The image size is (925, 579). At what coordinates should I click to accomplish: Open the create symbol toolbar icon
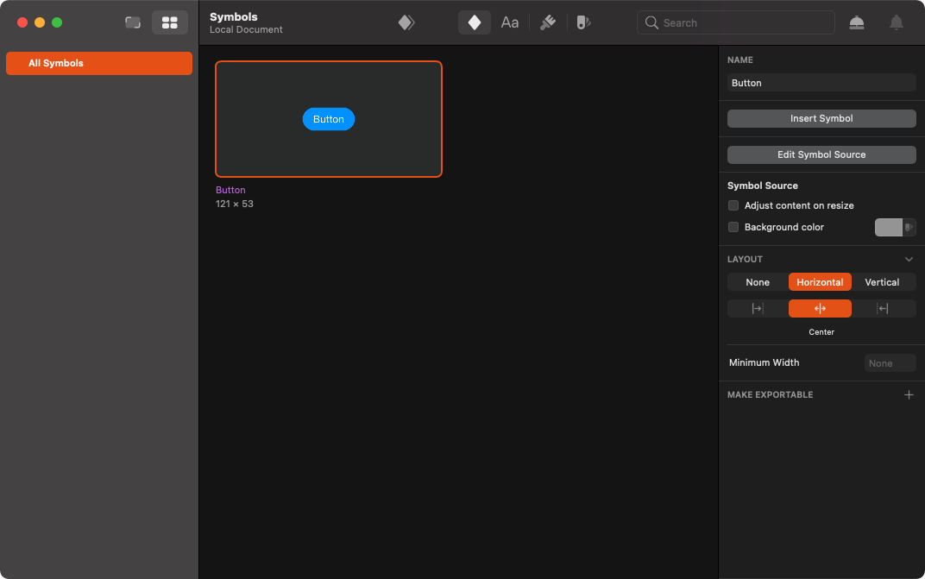click(x=406, y=22)
